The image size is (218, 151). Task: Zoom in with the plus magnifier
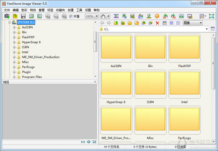pos(48,16)
